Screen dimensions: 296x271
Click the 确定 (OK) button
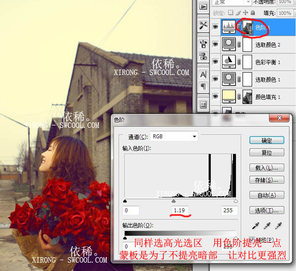pos(266,140)
